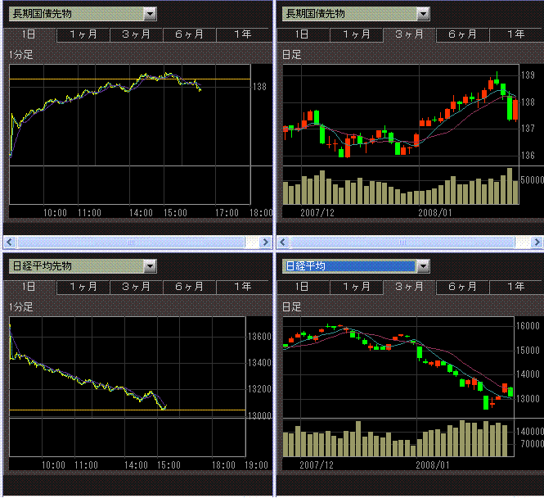Click right scroll arrow under bond futures 日足 chart
This screenshot has width=544, height=503.
pyautogui.click(x=537, y=242)
